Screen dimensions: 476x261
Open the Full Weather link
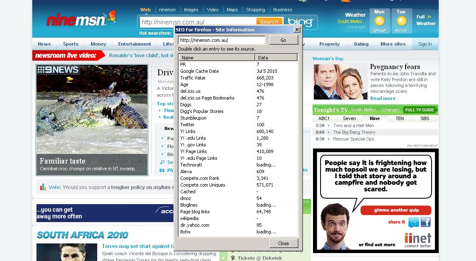tap(425, 20)
